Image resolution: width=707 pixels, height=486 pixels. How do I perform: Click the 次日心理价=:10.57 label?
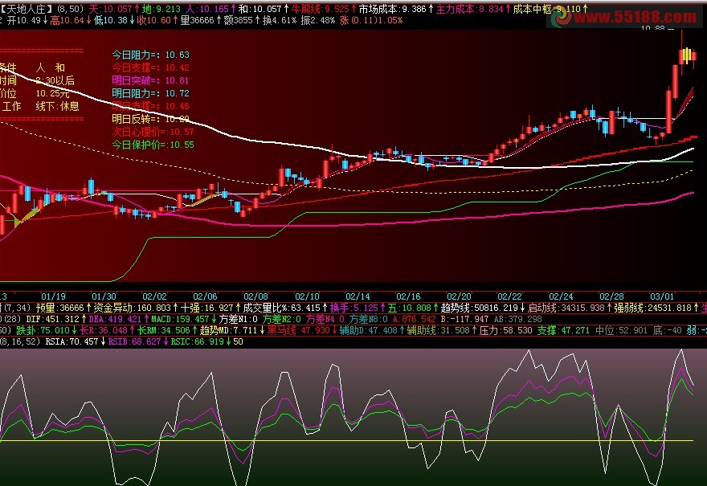click(x=153, y=132)
